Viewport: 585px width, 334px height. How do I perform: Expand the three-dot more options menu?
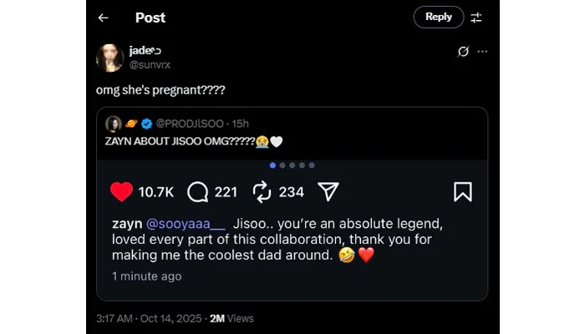[x=482, y=52]
